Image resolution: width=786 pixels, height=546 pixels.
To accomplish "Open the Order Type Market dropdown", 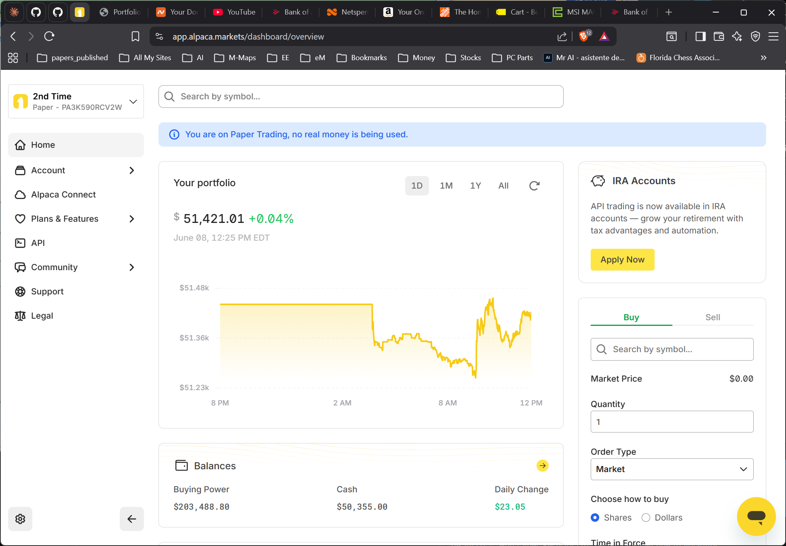I will [x=672, y=469].
